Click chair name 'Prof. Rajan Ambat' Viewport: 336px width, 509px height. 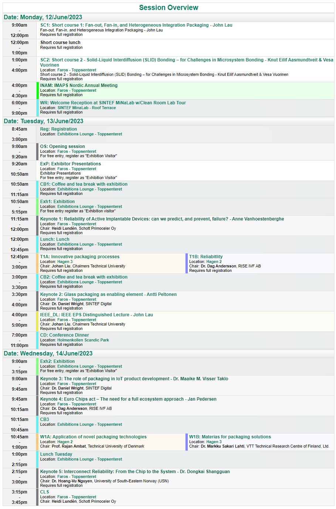click(69, 446)
